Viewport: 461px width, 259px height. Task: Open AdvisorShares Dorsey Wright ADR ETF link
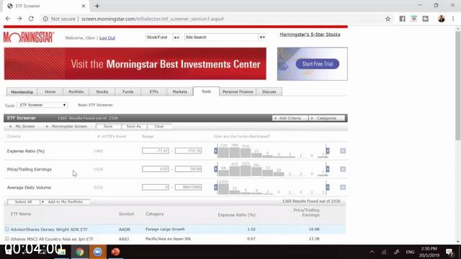point(49,230)
